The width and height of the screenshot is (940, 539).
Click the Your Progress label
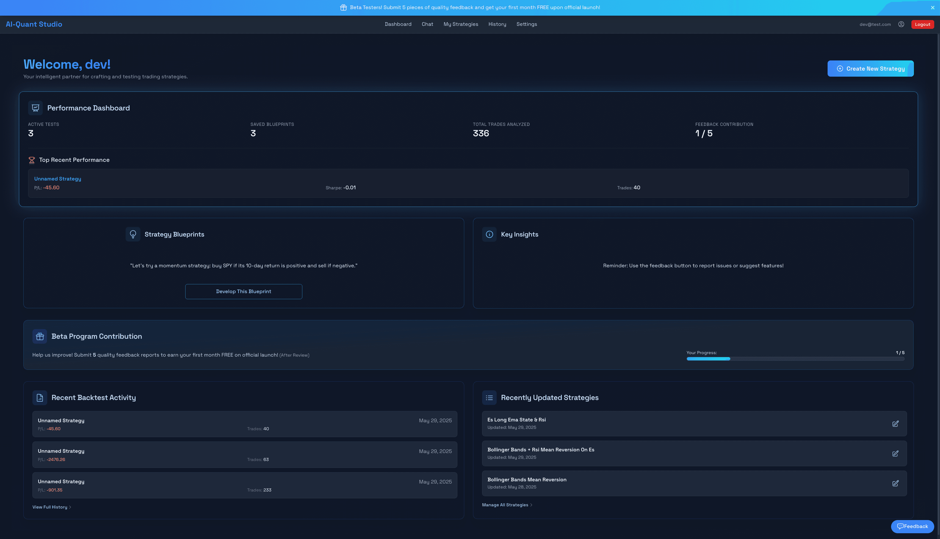(x=701, y=353)
